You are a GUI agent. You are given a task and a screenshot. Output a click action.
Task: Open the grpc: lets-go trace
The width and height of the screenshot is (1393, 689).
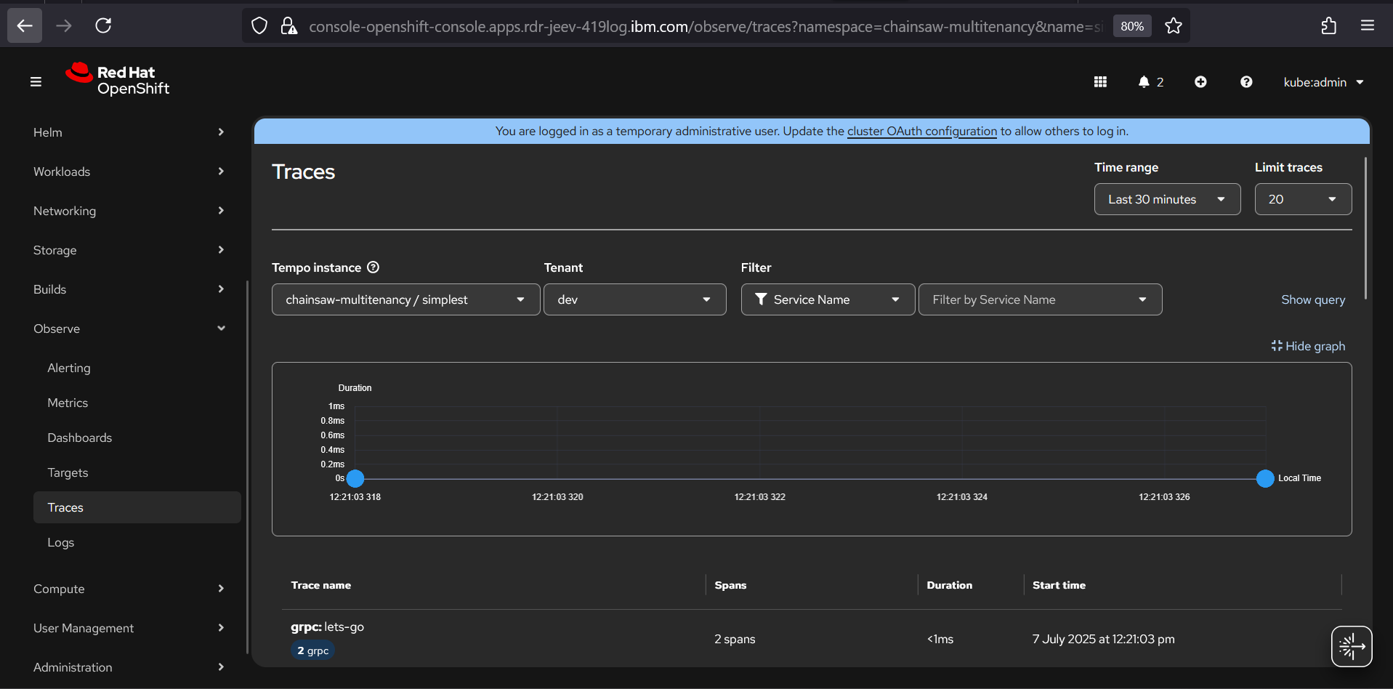328,626
